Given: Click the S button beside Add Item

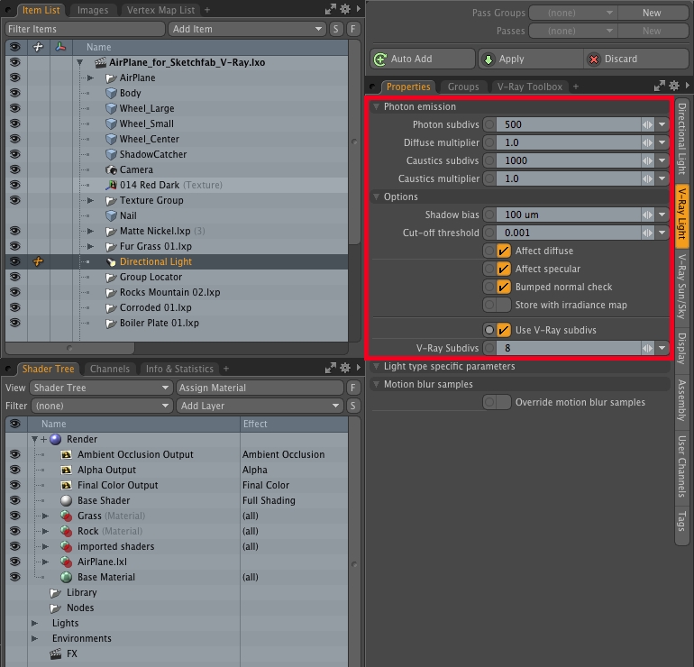Looking at the screenshot, I should (x=336, y=29).
